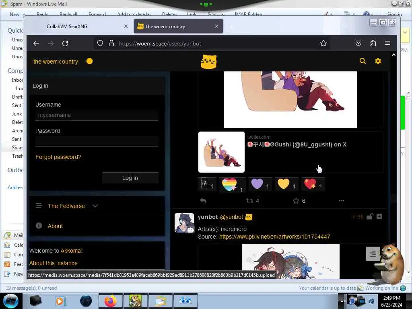Open the post's more options ellipsis
Viewport: 412px width, 309px height.
click(x=341, y=201)
